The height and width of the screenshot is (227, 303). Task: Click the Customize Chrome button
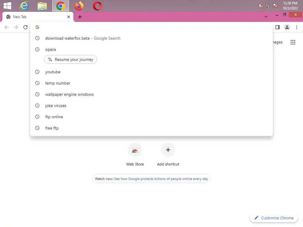(x=274, y=218)
